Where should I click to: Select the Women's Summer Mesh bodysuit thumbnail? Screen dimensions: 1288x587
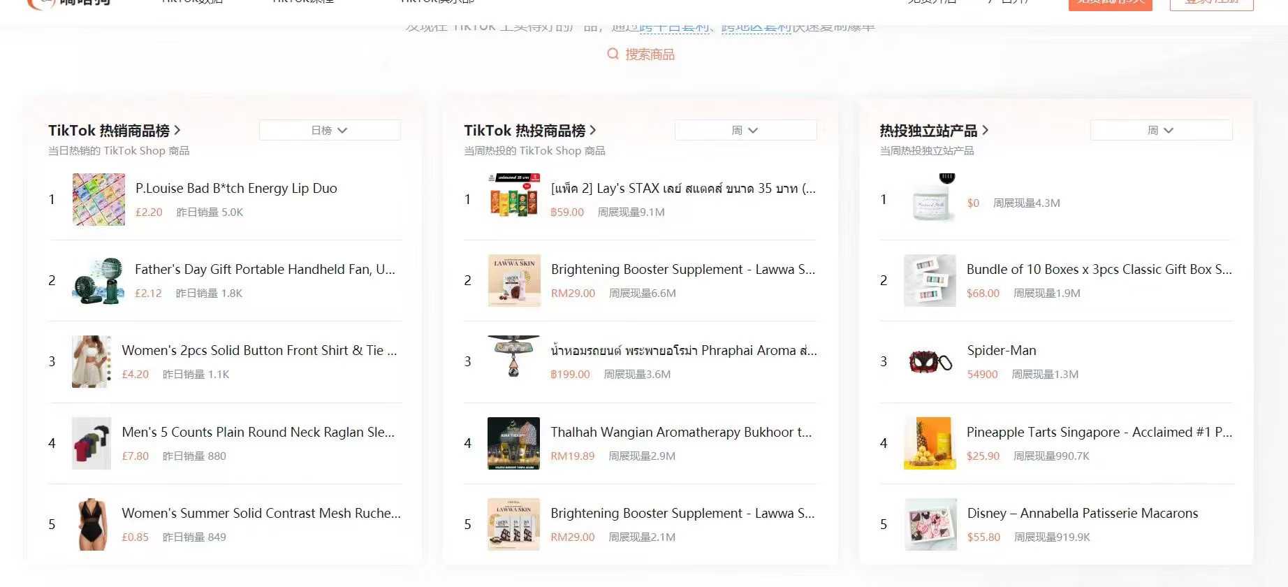[92, 524]
